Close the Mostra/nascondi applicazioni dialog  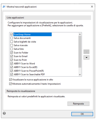92,7
